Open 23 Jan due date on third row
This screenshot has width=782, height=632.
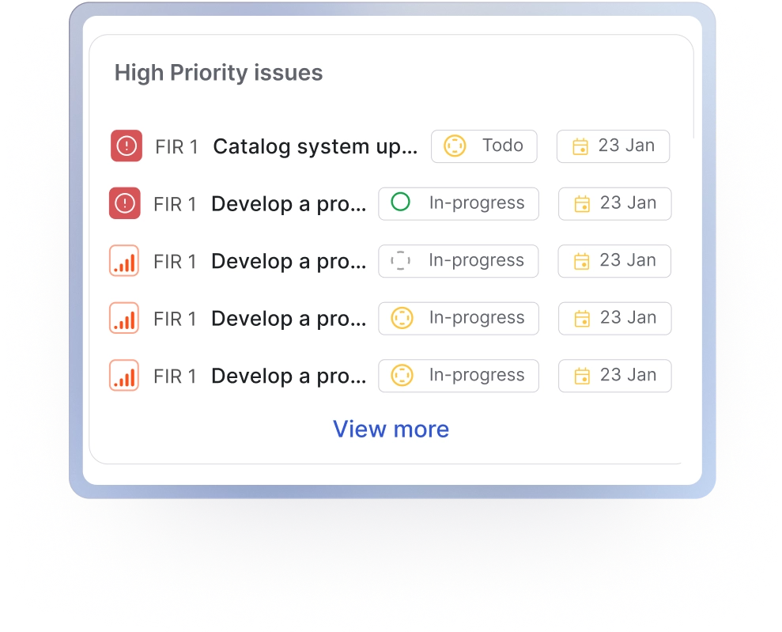614,261
